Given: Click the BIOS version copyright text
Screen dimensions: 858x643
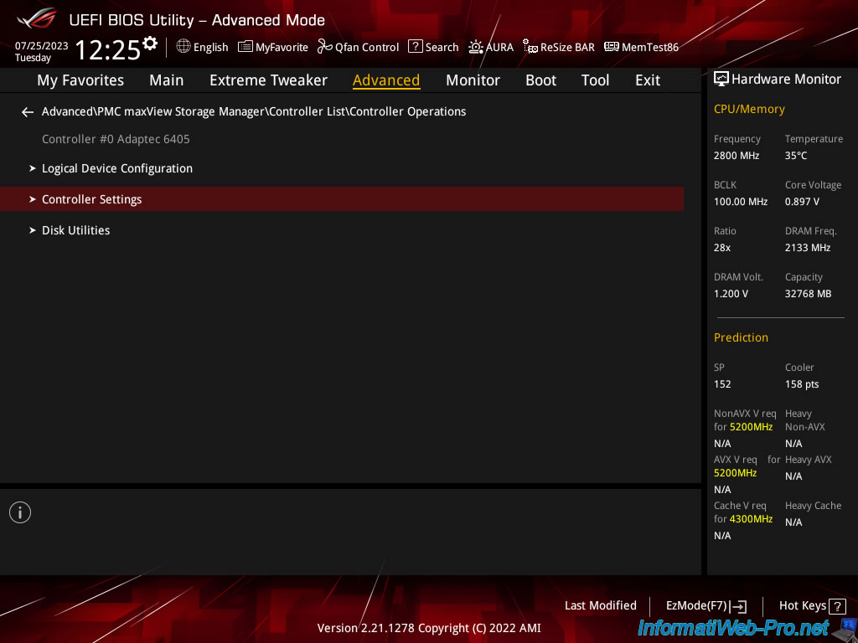Looking at the screenshot, I should 429,628.
